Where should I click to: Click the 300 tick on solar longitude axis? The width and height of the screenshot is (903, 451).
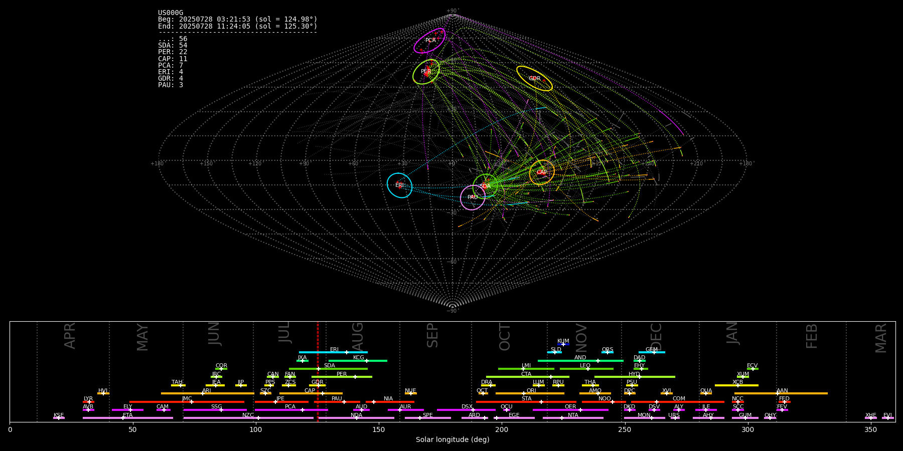pos(747,429)
